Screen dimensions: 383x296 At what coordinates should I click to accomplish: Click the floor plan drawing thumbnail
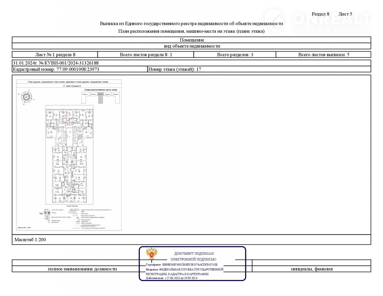[69, 155]
